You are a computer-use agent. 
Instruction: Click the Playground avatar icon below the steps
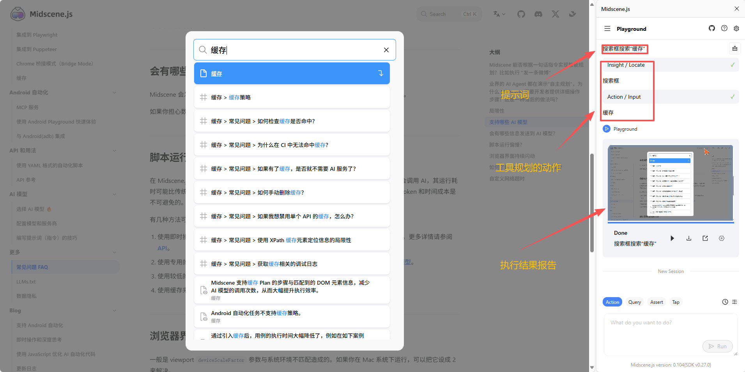point(607,129)
